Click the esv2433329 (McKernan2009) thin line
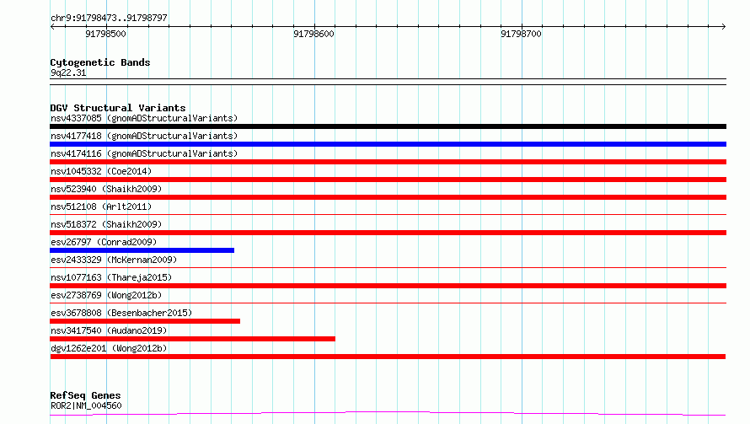The width and height of the screenshot is (750, 424). click(x=388, y=267)
